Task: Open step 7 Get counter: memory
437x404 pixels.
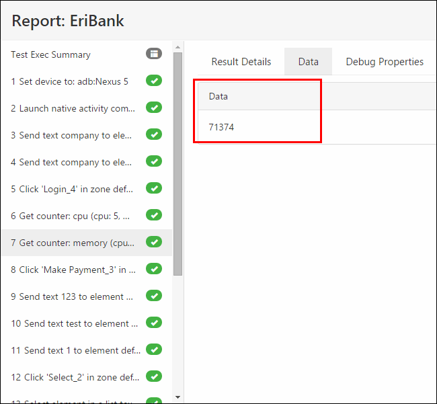Action: (73, 243)
